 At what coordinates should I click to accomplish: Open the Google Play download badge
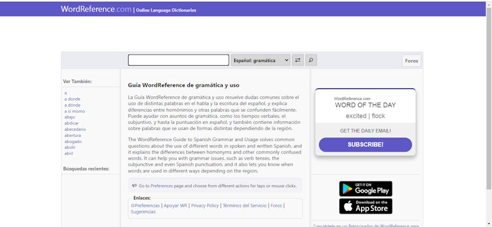[x=365, y=189]
